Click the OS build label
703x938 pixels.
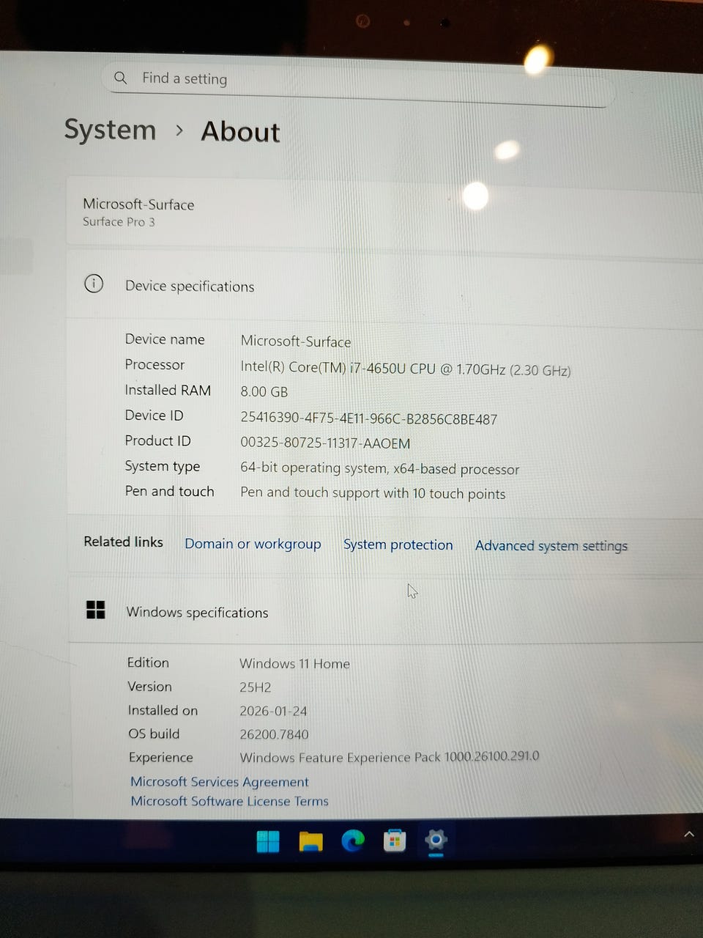154,734
